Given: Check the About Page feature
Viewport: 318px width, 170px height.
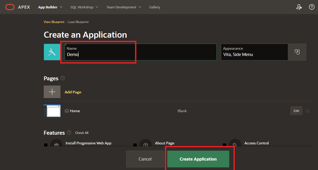Looking at the screenshot, I should 135,144.
